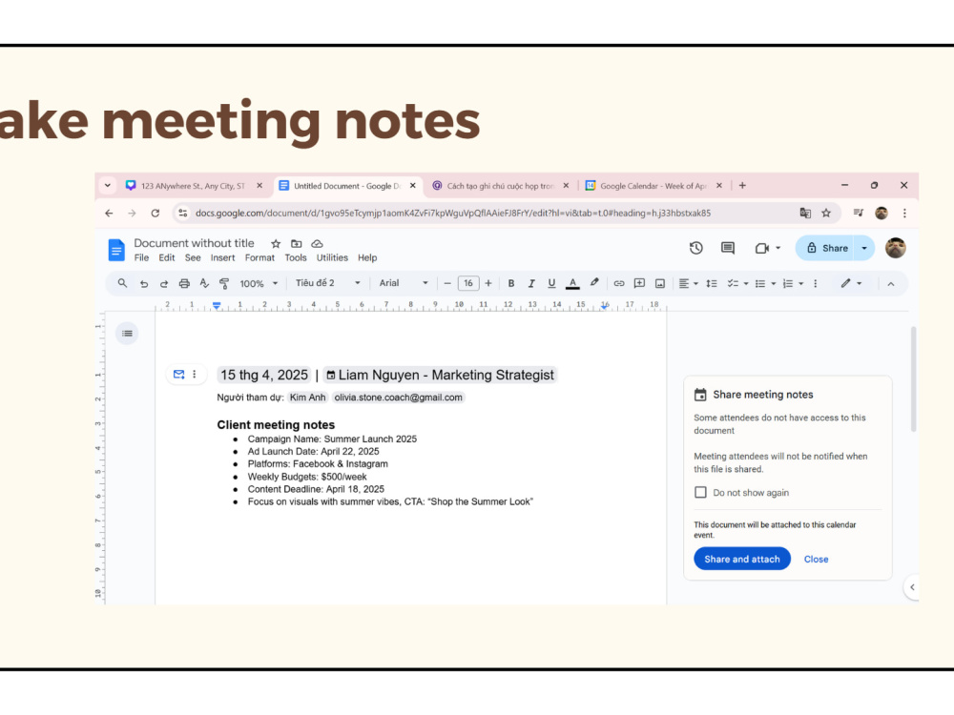The width and height of the screenshot is (954, 715).
Task: Click the search menus magnifier icon
Action: [x=122, y=283]
